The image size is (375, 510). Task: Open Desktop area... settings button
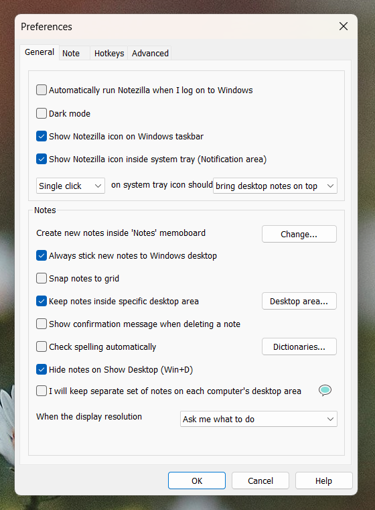[x=299, y=301]
